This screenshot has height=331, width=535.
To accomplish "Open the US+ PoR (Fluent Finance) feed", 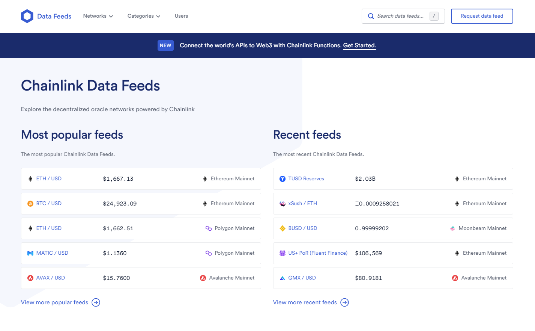I will point(318,253).
